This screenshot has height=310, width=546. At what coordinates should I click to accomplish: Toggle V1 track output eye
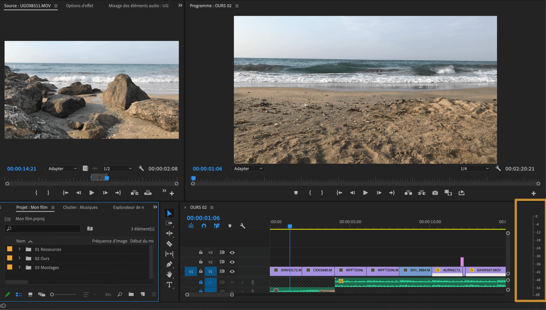[x=232, y=271]
